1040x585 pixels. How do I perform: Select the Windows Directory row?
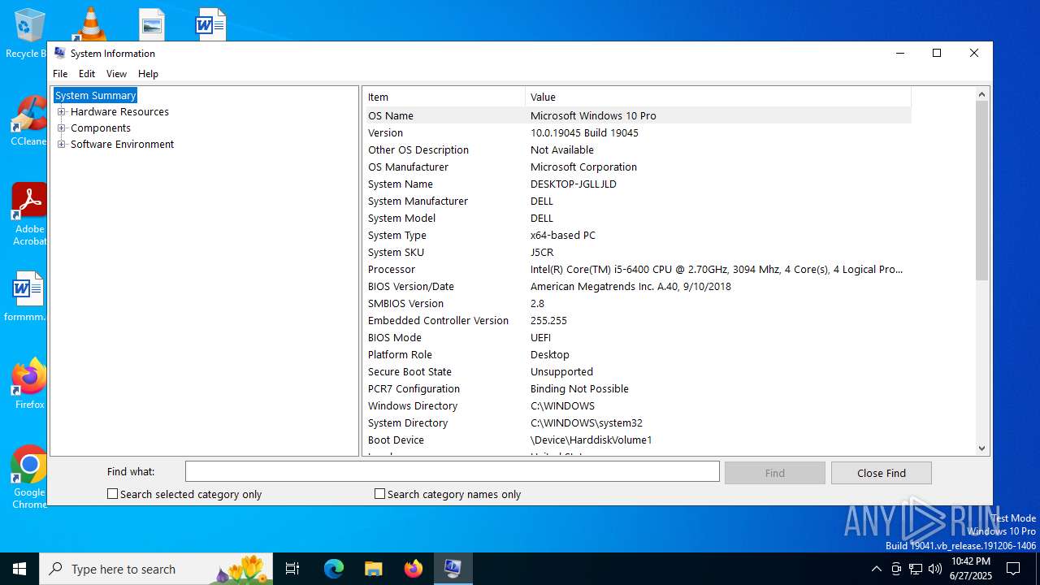coord(638,405)
